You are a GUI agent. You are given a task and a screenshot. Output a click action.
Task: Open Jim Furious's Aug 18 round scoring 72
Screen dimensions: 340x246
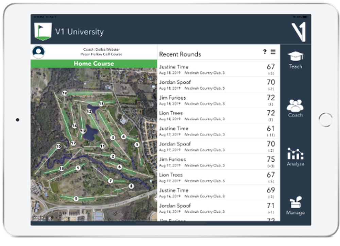(x=218, y=100)
